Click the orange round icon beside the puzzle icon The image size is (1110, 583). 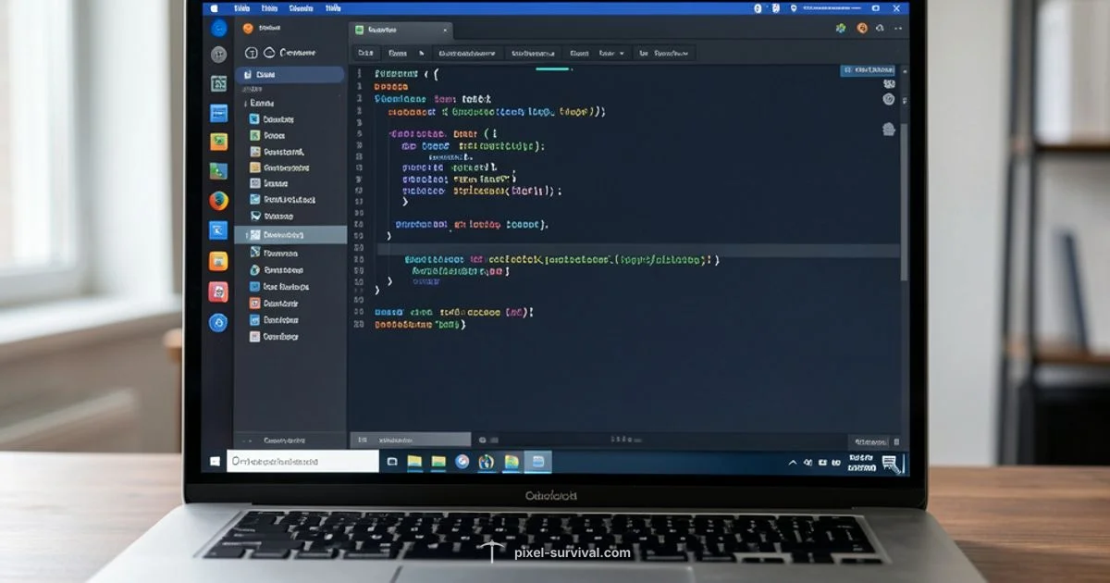click(862, 29)
